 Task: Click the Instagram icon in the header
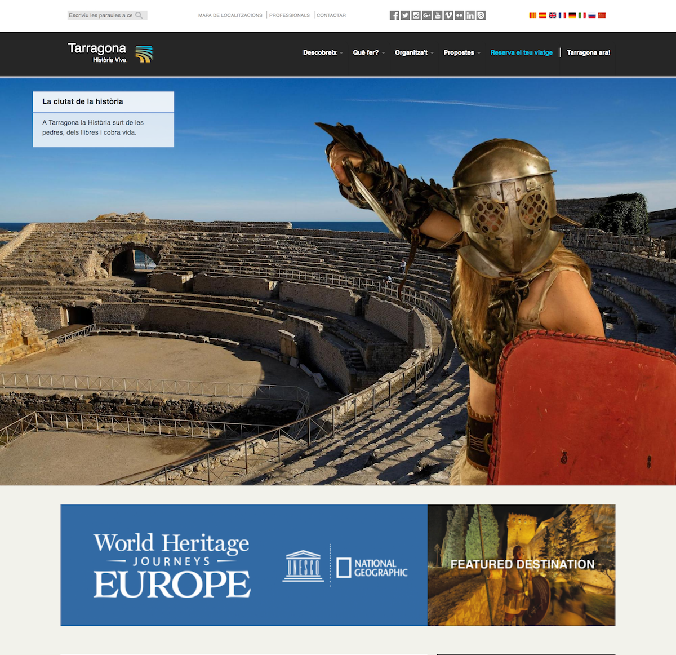[x=416, y=15]
